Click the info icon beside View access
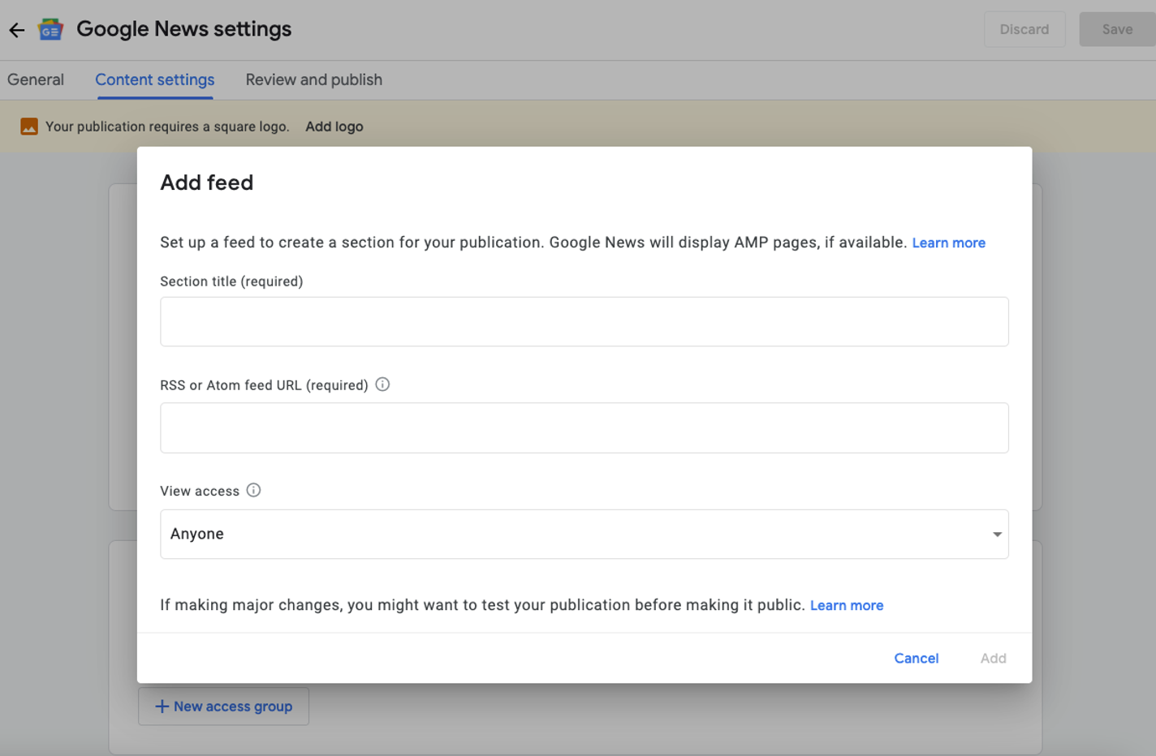The image size is (1156, 756). point(252,490)
